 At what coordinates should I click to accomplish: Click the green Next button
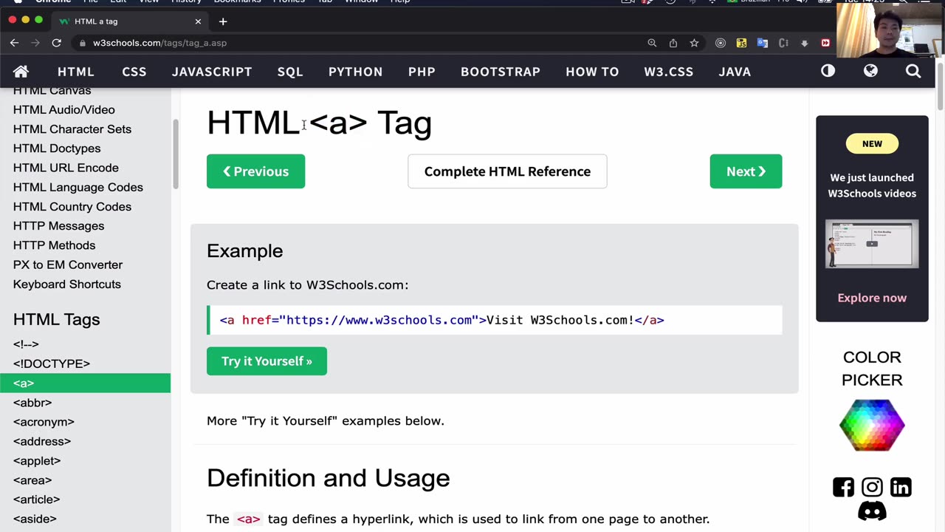click(x=746, y=171)
